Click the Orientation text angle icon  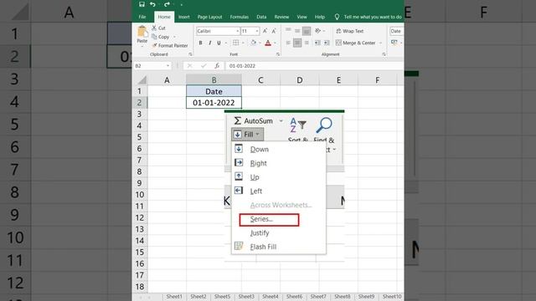[317, 31]
